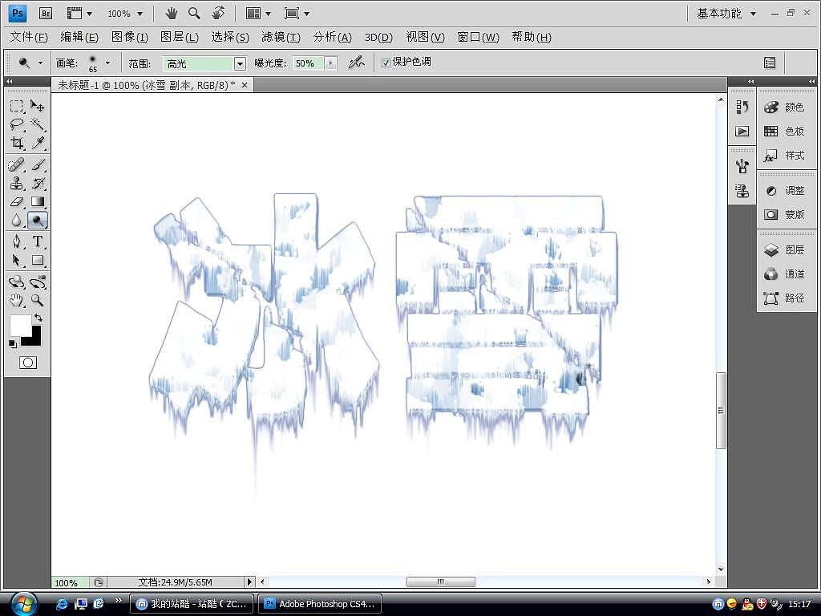The width and height of the screenshot is (821, 616).
Task: Select the Spot Healing Brush tool
Action: [x=17, y=165]
